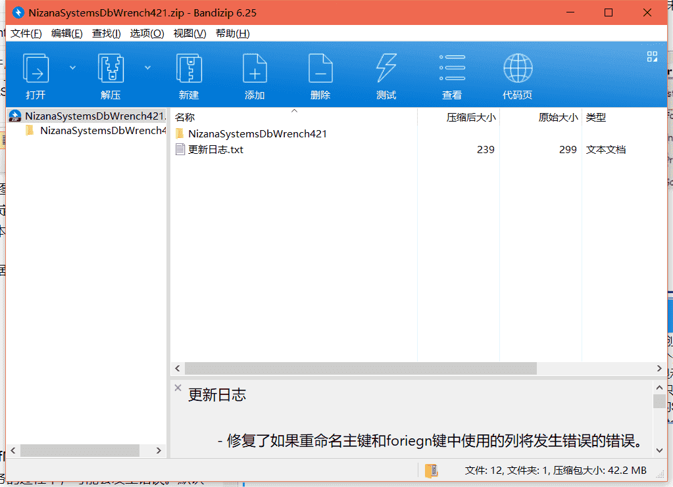
Task: Open the 帮助(H) menu
Action: [x=233, y=34]
